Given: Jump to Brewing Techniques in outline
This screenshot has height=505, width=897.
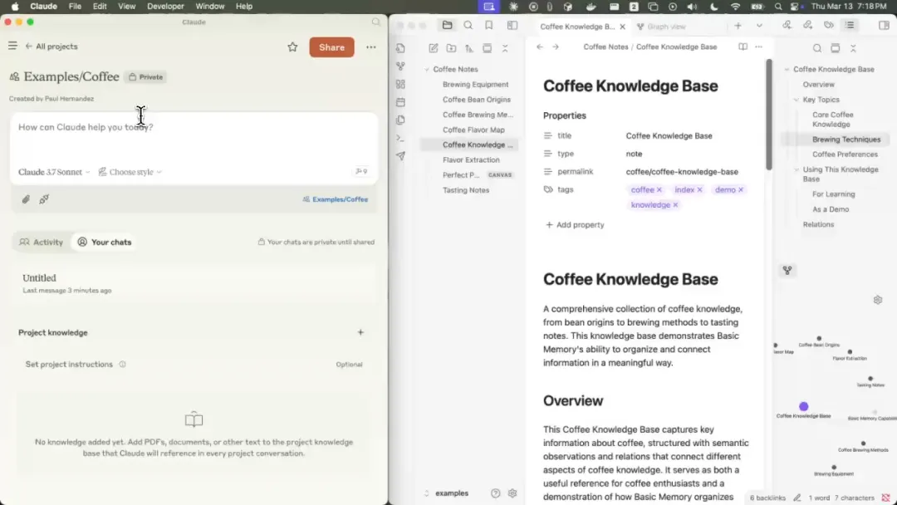Looking at the screenshot, I should click(x=846, y=140).
